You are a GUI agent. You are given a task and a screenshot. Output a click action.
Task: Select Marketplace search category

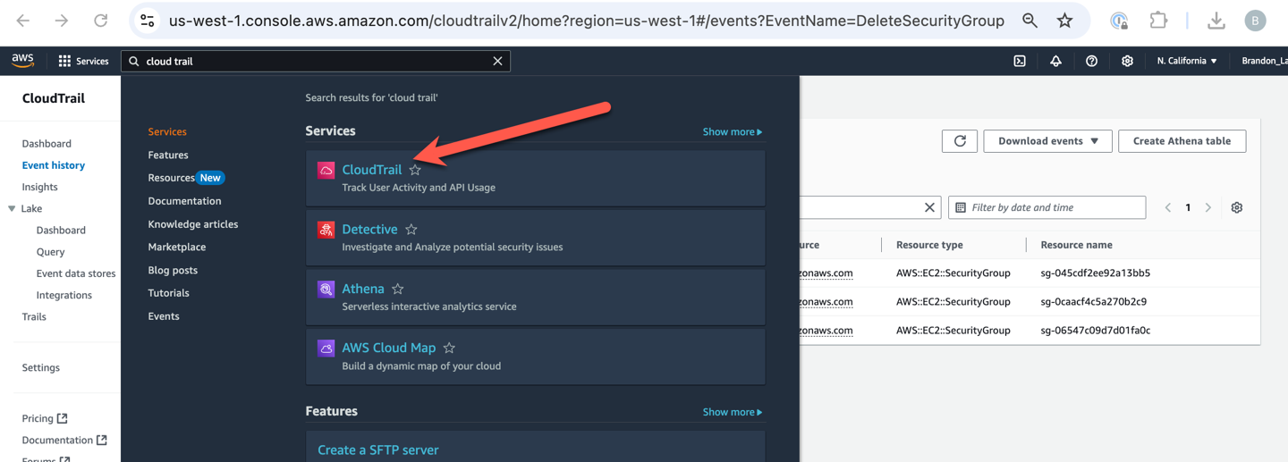tap(177, 247)
